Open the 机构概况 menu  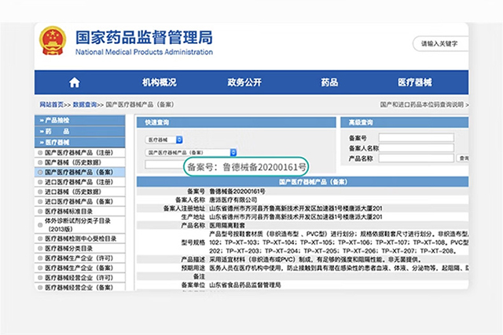point(159,82)
